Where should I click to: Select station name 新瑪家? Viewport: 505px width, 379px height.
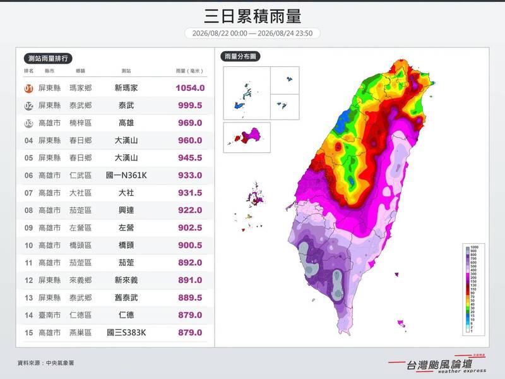point(126,88)
